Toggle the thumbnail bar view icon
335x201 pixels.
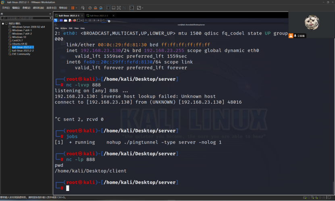[x=113, y=8]
